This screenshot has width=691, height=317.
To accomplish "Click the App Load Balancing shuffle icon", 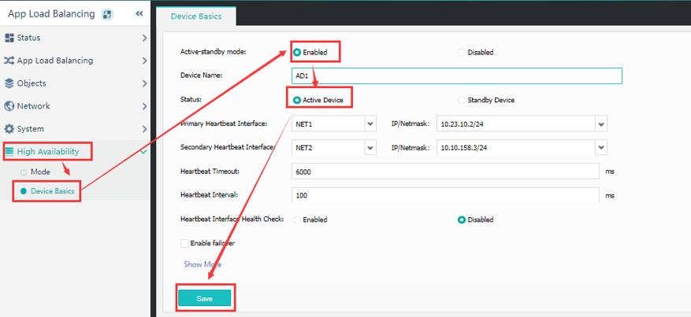I will click(x=9, y=61).
